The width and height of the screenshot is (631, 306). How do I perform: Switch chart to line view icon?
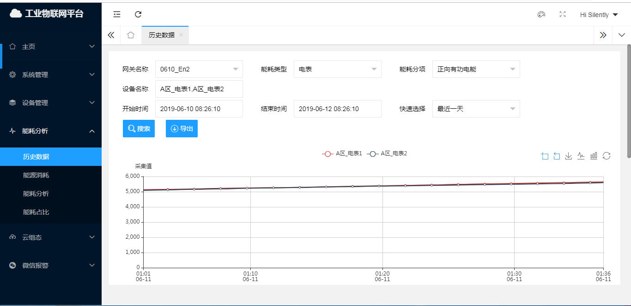(x=581, y=156)
